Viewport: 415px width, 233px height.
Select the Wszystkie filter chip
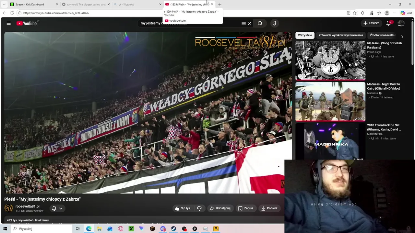coord(305,35)
